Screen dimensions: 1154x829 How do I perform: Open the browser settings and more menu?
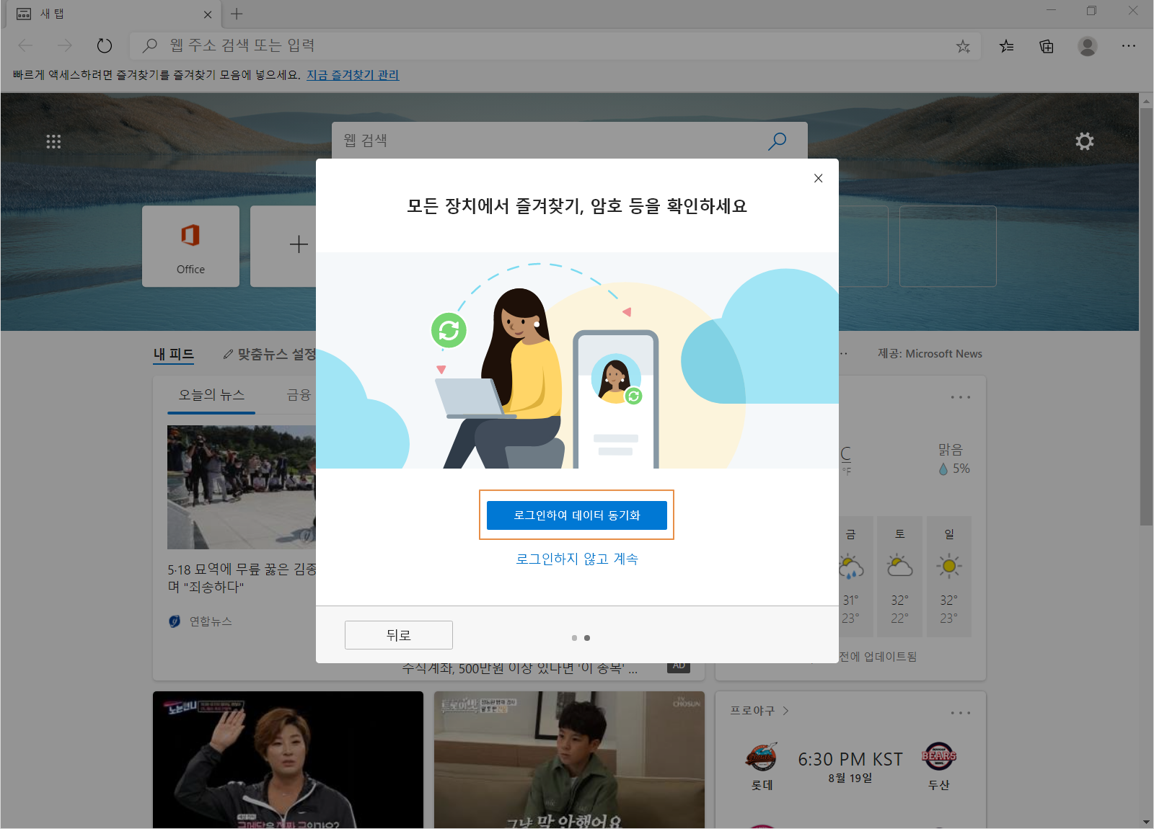[x=1129, y=46]
